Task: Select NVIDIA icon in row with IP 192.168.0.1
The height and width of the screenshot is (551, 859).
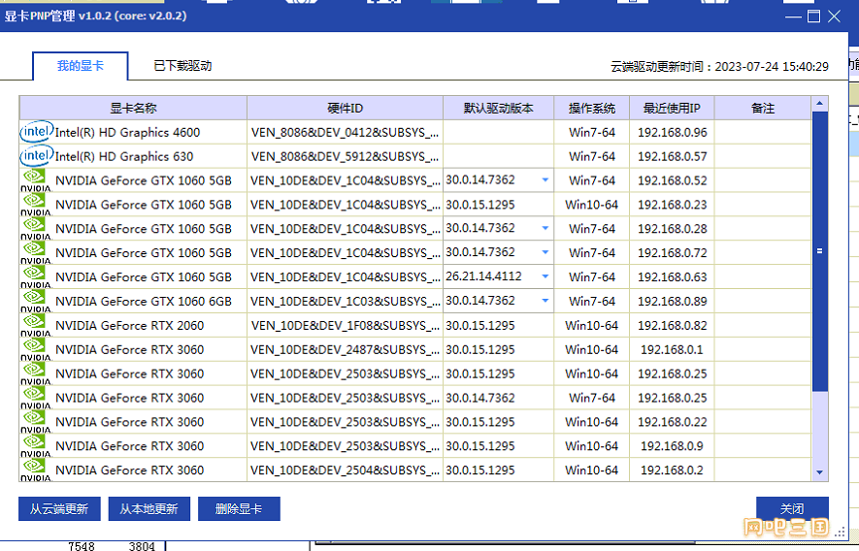Action: [36, 349]
